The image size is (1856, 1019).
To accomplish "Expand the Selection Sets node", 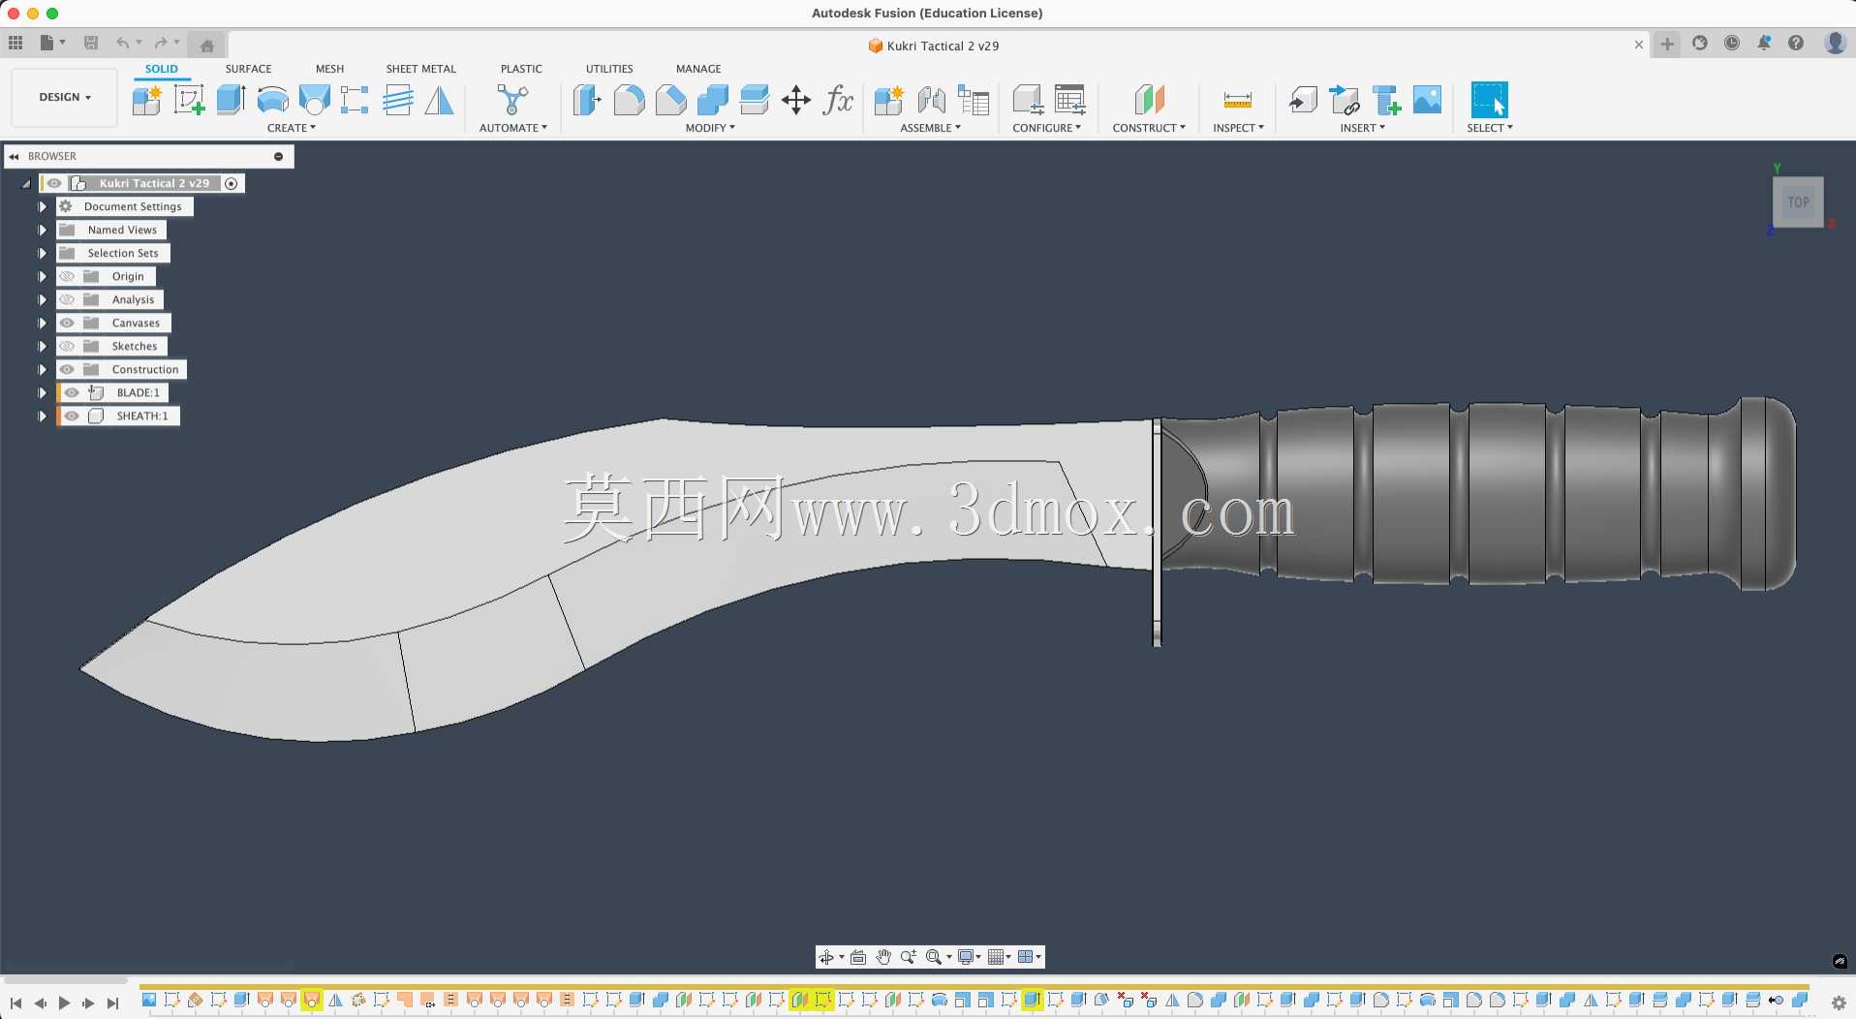I will tap(42, 253).
